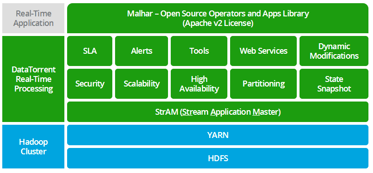Select the High Availability block

point(199,84)
